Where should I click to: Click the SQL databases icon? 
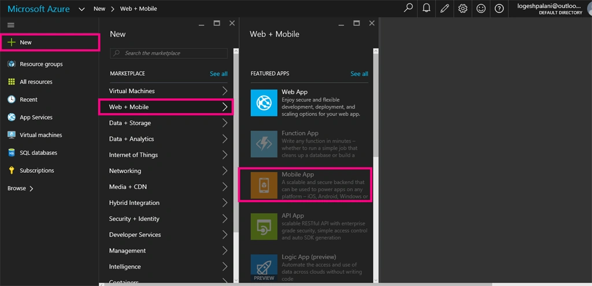coord(12,153)
